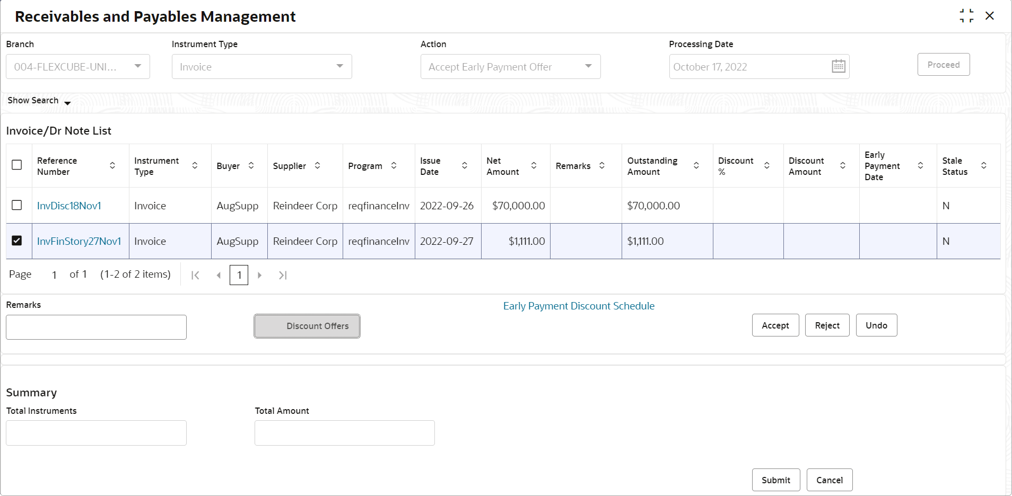Sort by Reference Number column arrows
Viewport: 1012px width, 496px height.
click(x=112, y=166)
